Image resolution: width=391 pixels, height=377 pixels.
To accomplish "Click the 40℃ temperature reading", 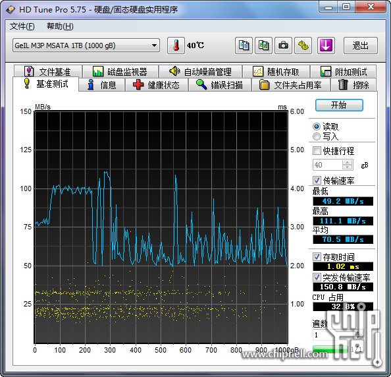I will coord(195,45).
